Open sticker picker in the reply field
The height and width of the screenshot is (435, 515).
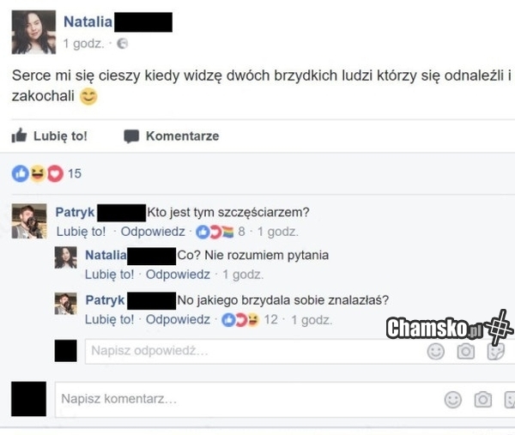click(x=495, y=352)
